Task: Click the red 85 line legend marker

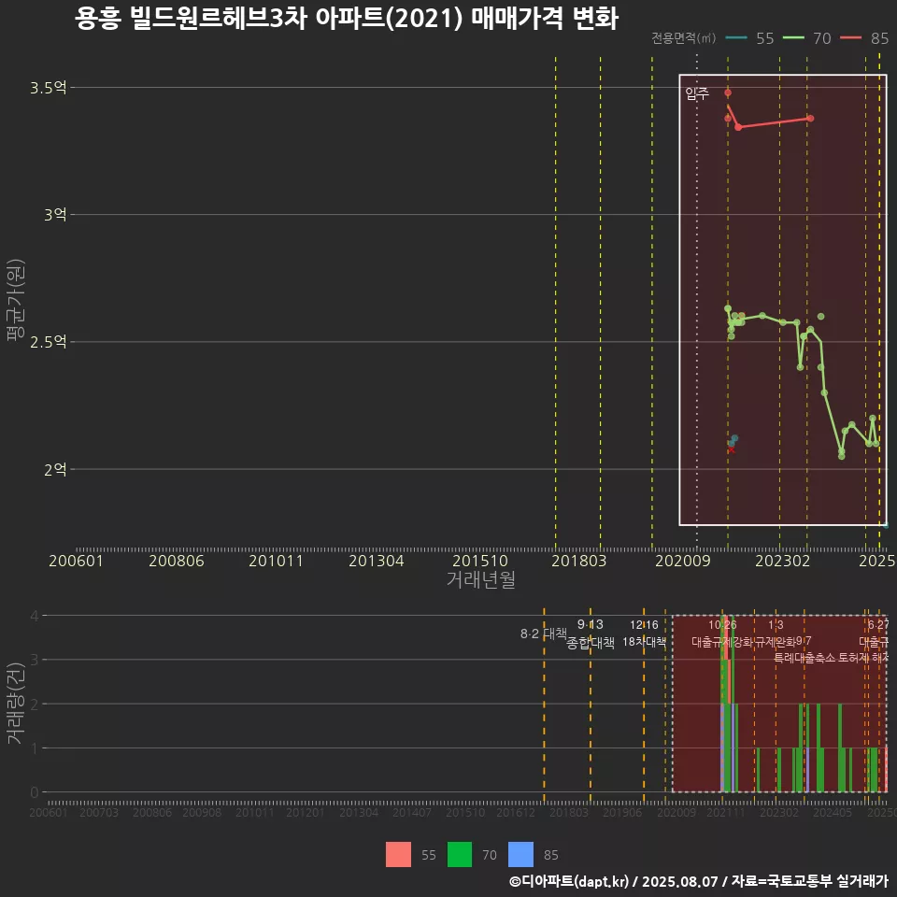Action: point(850,38)
